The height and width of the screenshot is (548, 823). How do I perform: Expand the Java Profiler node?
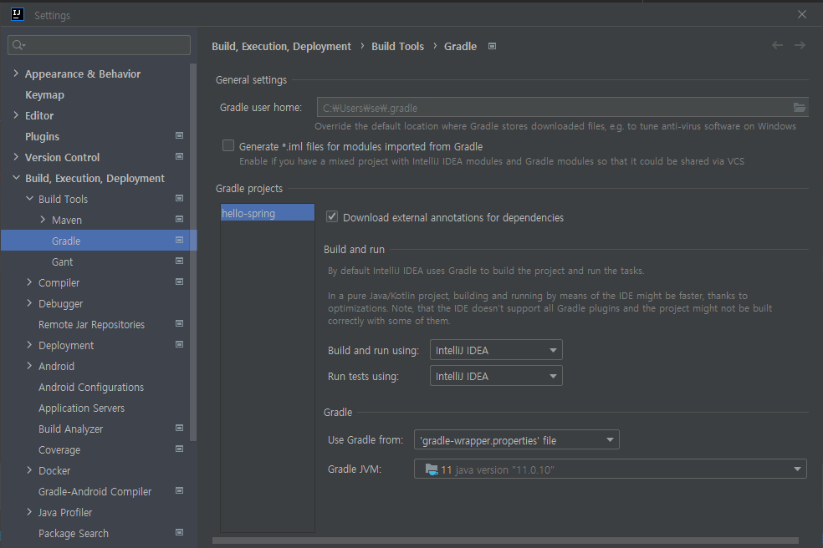(x=29, y=512)
